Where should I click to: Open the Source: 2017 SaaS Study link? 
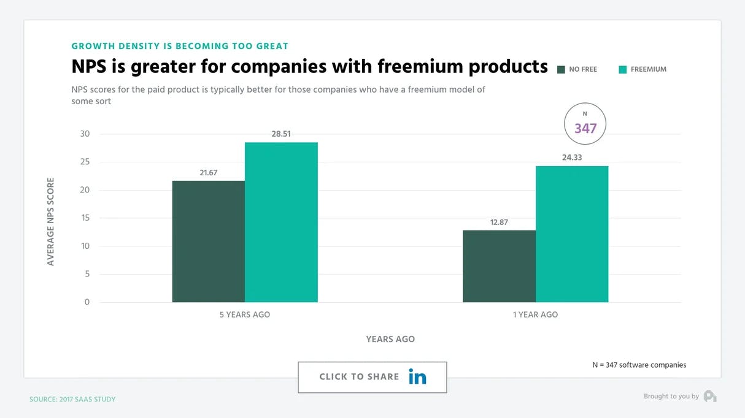(x=72, y=400)
